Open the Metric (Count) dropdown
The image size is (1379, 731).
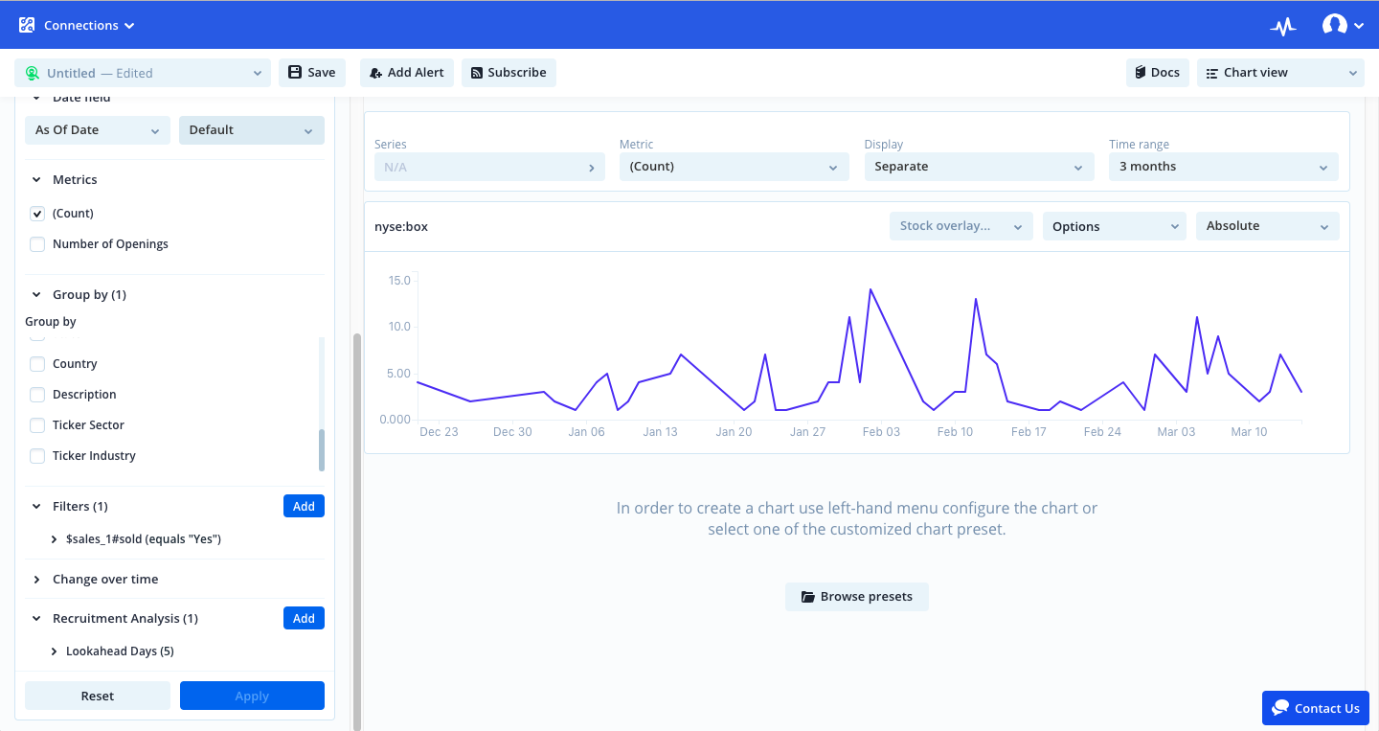(x=735, y=167)
